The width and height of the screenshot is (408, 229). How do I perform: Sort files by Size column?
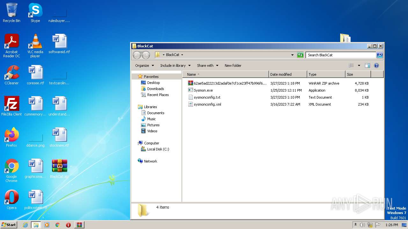click(358, 74)
